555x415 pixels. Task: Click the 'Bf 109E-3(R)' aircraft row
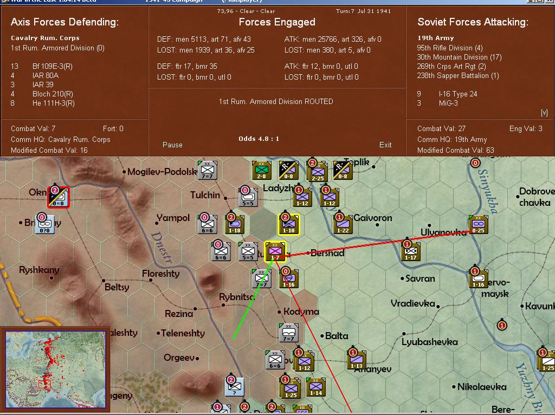pyautogui.click(x=42, y=66)
